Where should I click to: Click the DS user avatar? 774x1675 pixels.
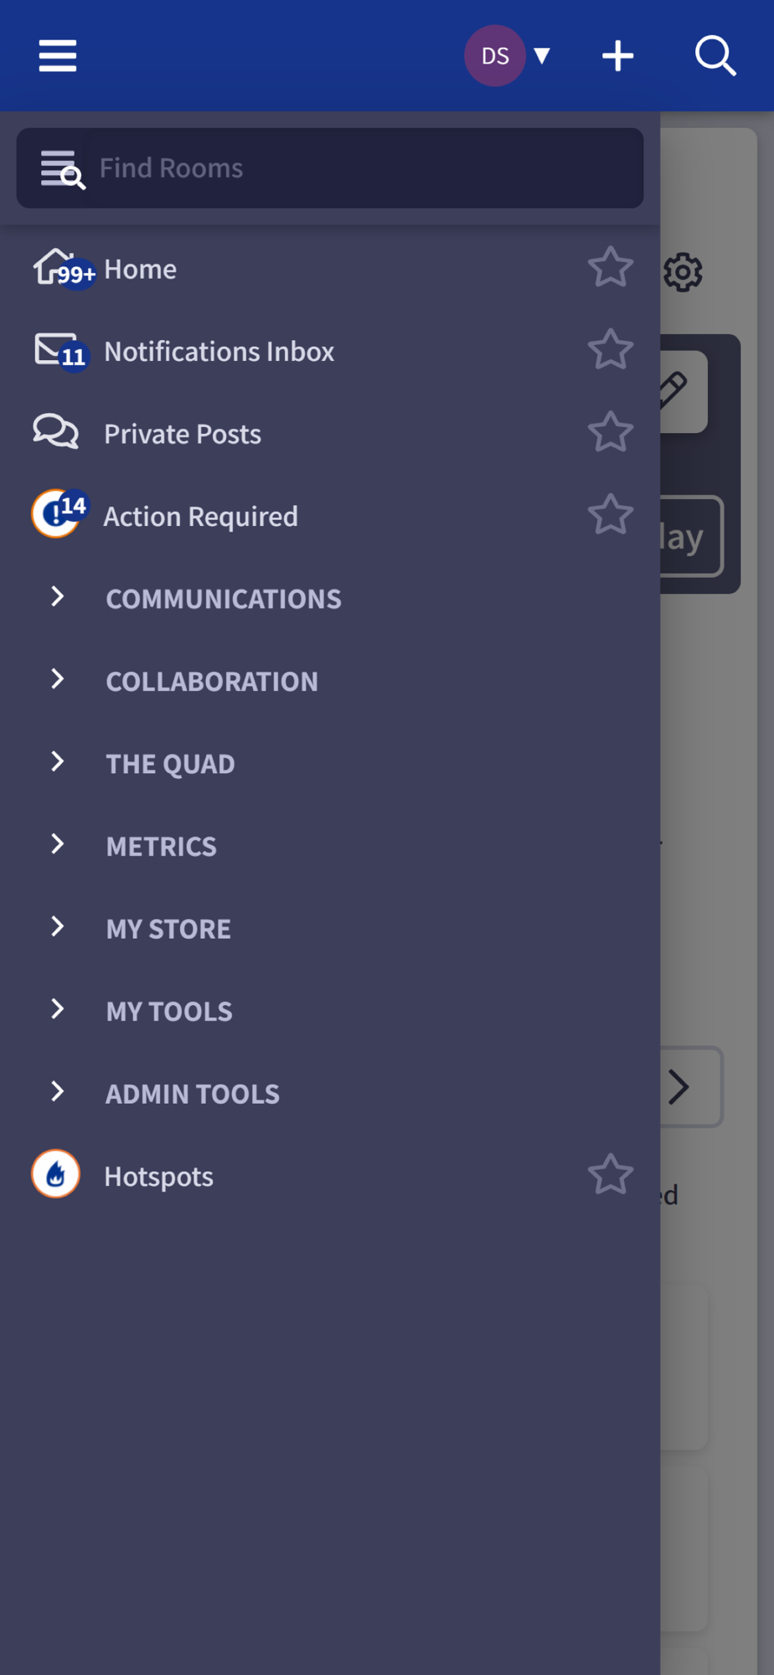[495, 56]
